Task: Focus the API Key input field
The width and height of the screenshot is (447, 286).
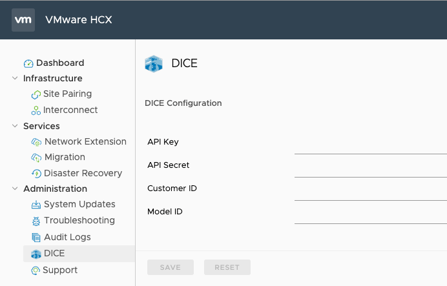Action: pyautogui.click(x=370, y=146)
